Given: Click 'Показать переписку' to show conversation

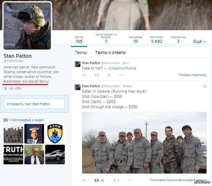Looking at the screenshot, I should click(193, 75).
